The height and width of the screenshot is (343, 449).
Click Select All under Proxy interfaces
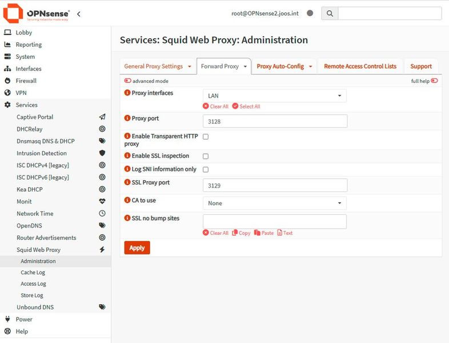[x=246, y=106]
